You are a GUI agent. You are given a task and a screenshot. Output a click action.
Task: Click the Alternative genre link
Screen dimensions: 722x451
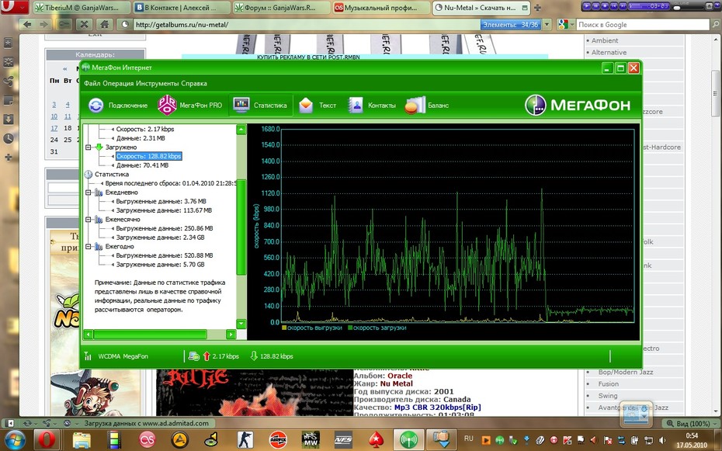(609, 53)
